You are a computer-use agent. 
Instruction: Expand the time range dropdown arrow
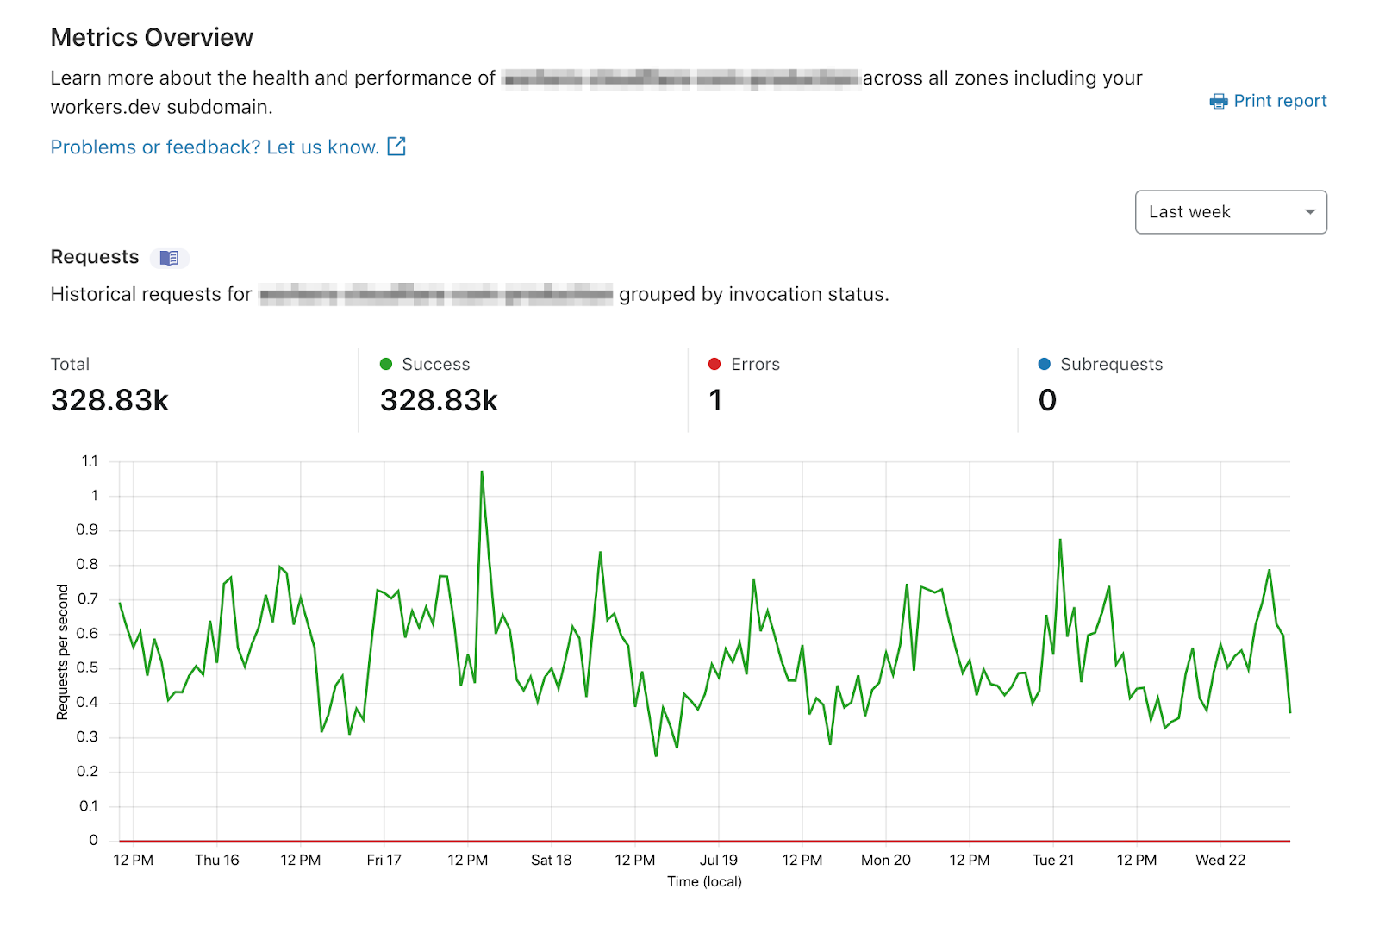[1310, 212]
